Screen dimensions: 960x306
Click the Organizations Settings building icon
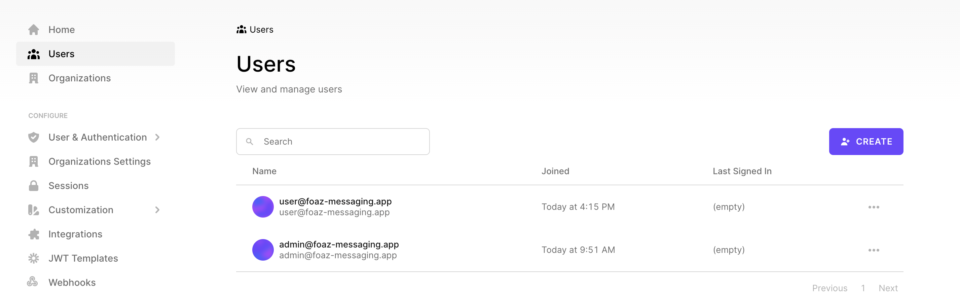[x=34, y=161]
